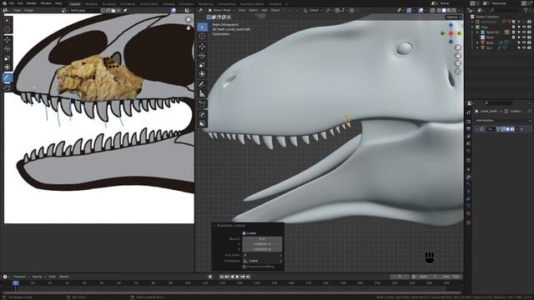Viewport: 534px width, 300px height.
Task: Toggle eye icon for Body row
Action: tap(525, 42)
